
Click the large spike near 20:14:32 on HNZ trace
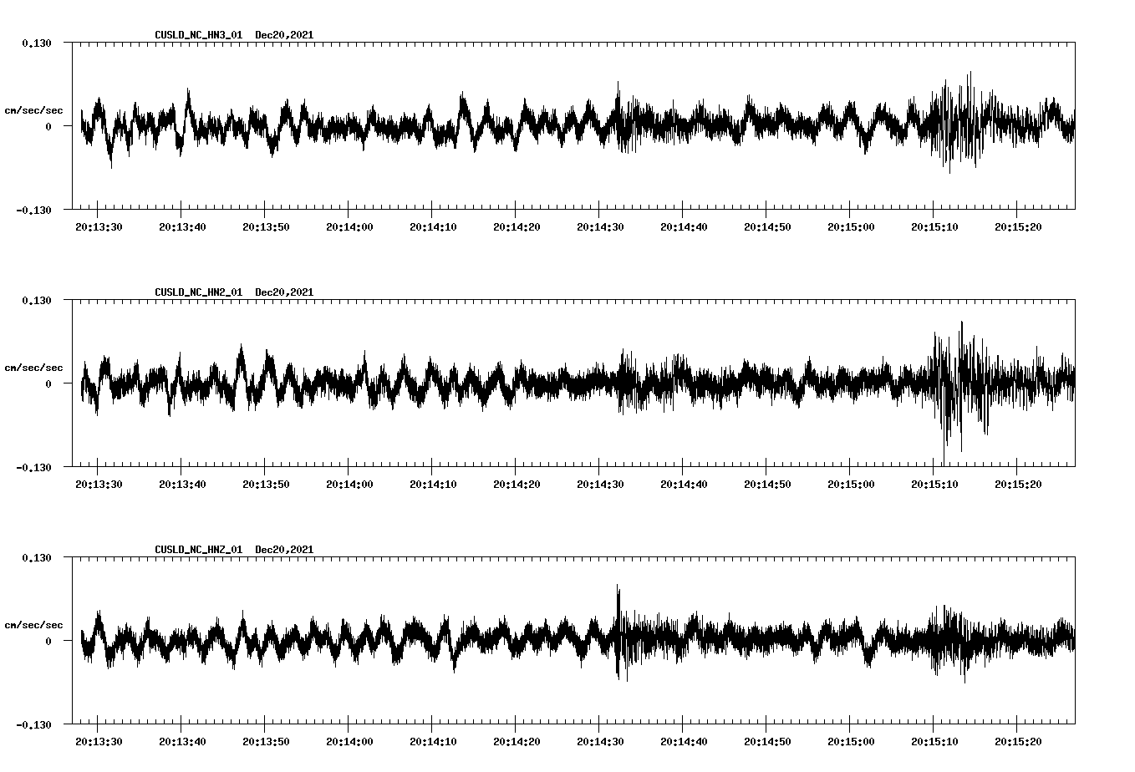pos(618,632)
